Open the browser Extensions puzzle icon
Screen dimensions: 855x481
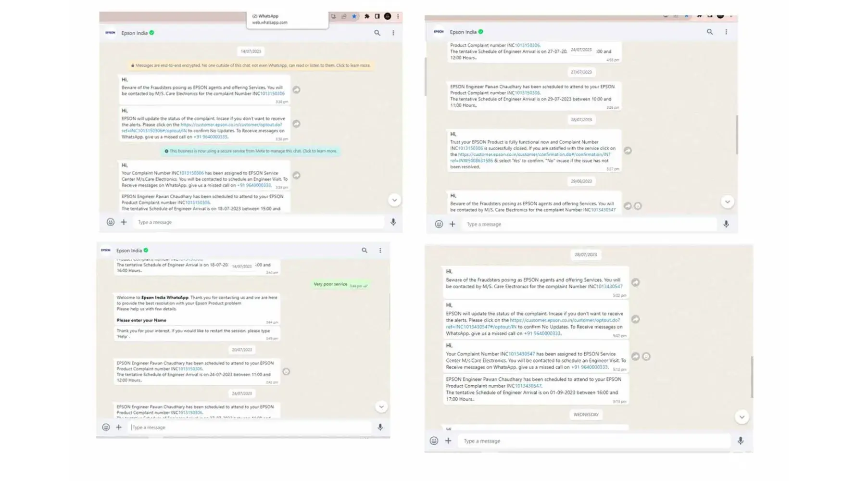click(367, 16)
